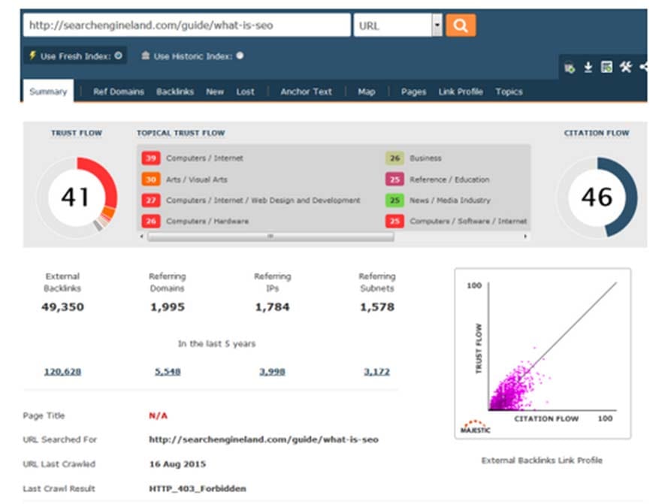The height and width of the screenshot is (504, 665).
Task: Click the lightning bolt Fresh Index icon
Action: coord(32,55)
